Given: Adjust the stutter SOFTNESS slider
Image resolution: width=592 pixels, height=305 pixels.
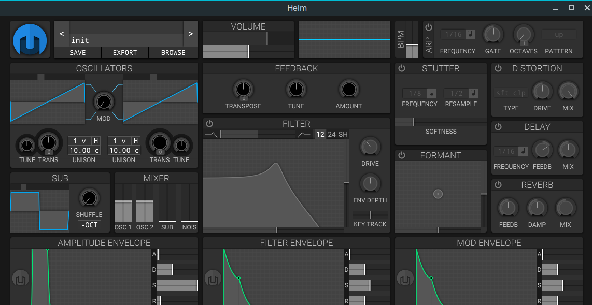Looking at the screenshot, I should (x=441, y=122).
